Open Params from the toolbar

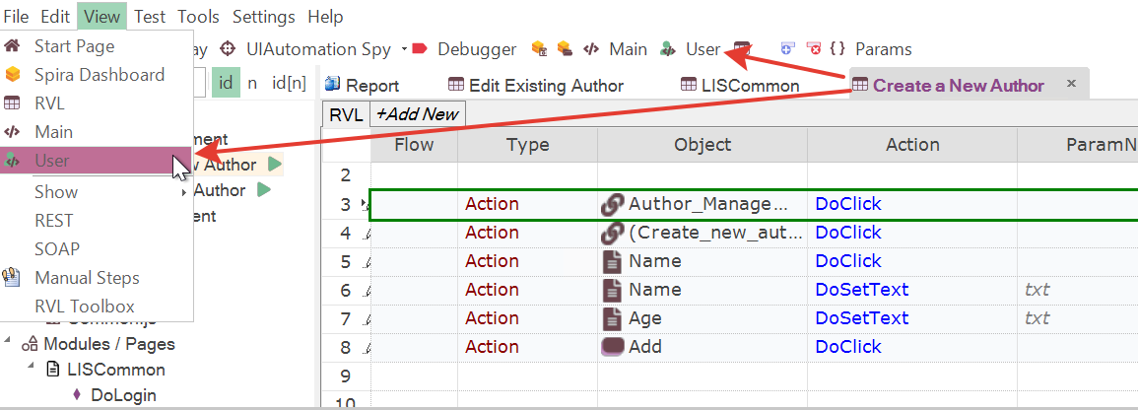coord(872,49)
